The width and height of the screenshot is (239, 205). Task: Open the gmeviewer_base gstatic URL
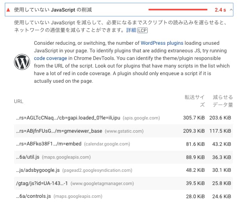point(80,131)
